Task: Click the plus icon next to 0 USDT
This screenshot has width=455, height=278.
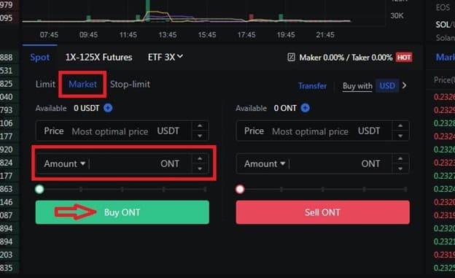Action: (x=108, y=108)
